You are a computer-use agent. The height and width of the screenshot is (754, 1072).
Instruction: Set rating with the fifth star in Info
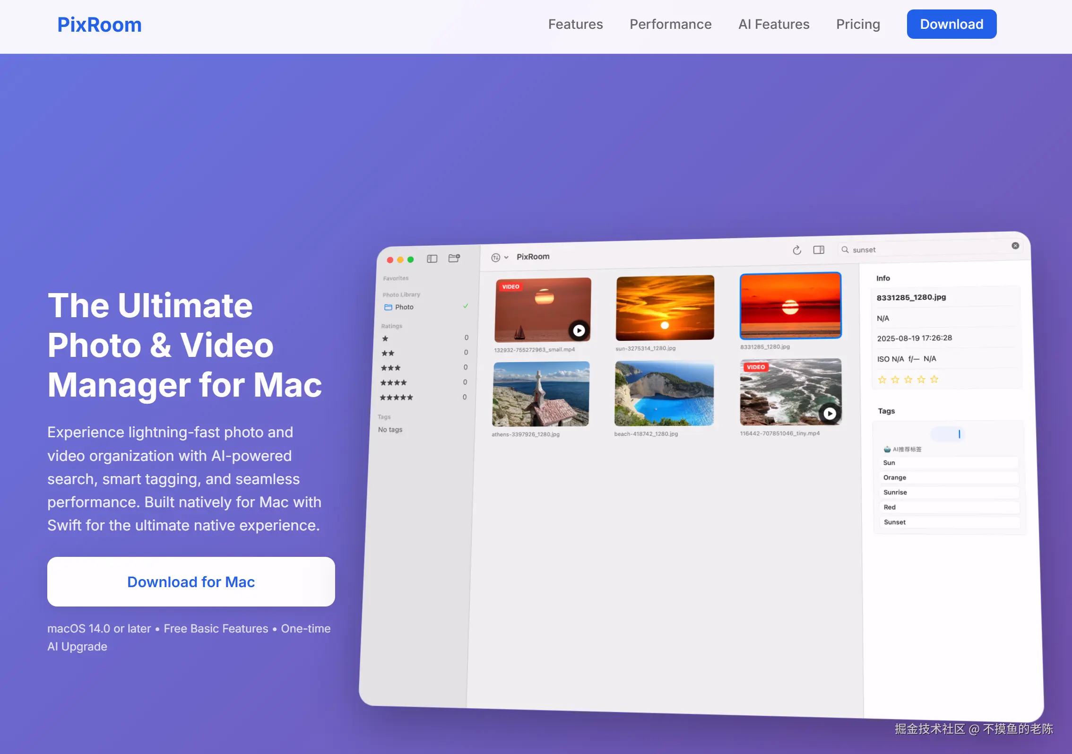pos(934,380)
